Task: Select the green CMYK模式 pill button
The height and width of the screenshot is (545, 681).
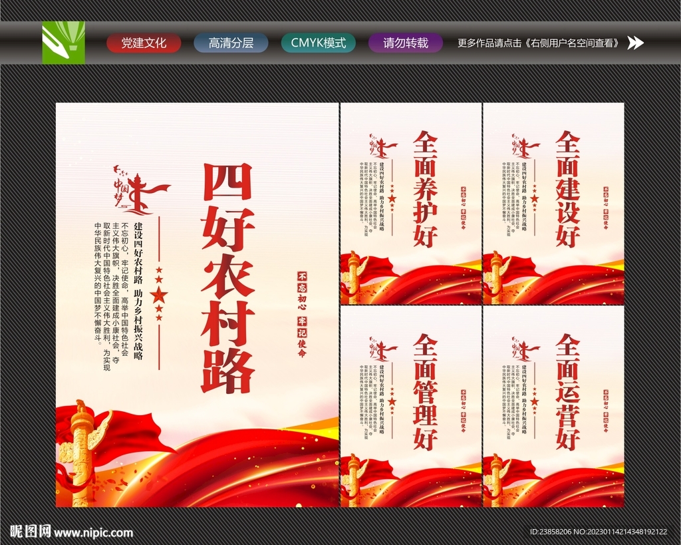Action: coord(319,43)
